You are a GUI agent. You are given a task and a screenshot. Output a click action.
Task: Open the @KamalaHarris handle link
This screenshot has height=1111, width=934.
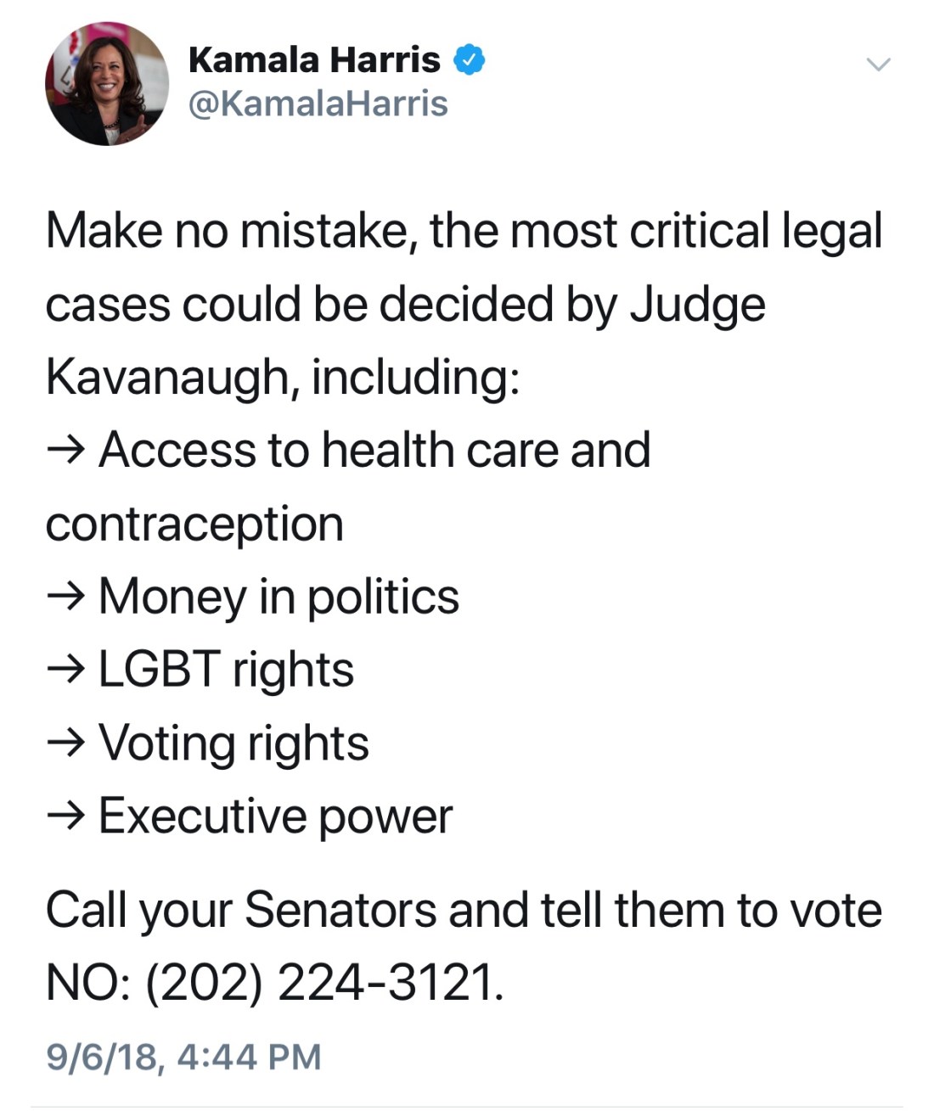click(x=318, y=104)
